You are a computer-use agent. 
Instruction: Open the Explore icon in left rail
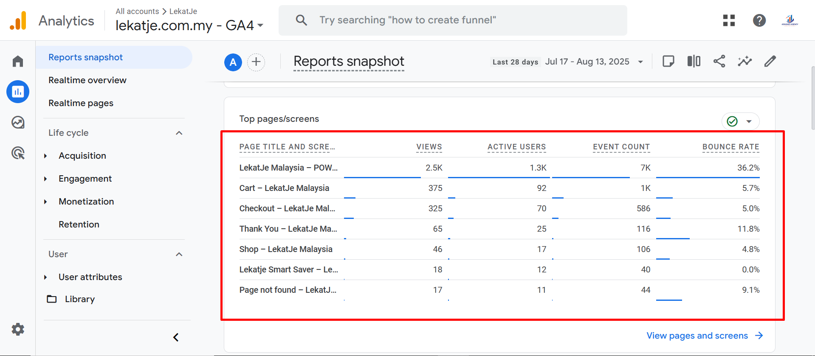18,123
